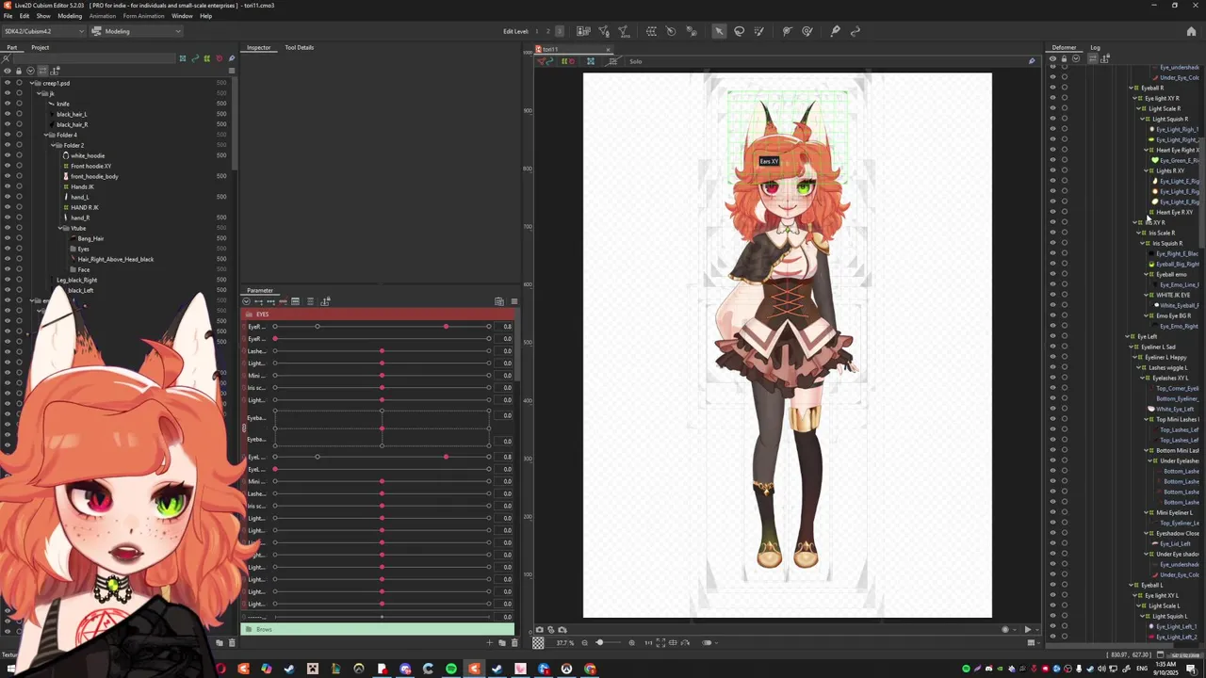Click the parameter lock-upload icon

pyautogui.click(x=325, y=301)
